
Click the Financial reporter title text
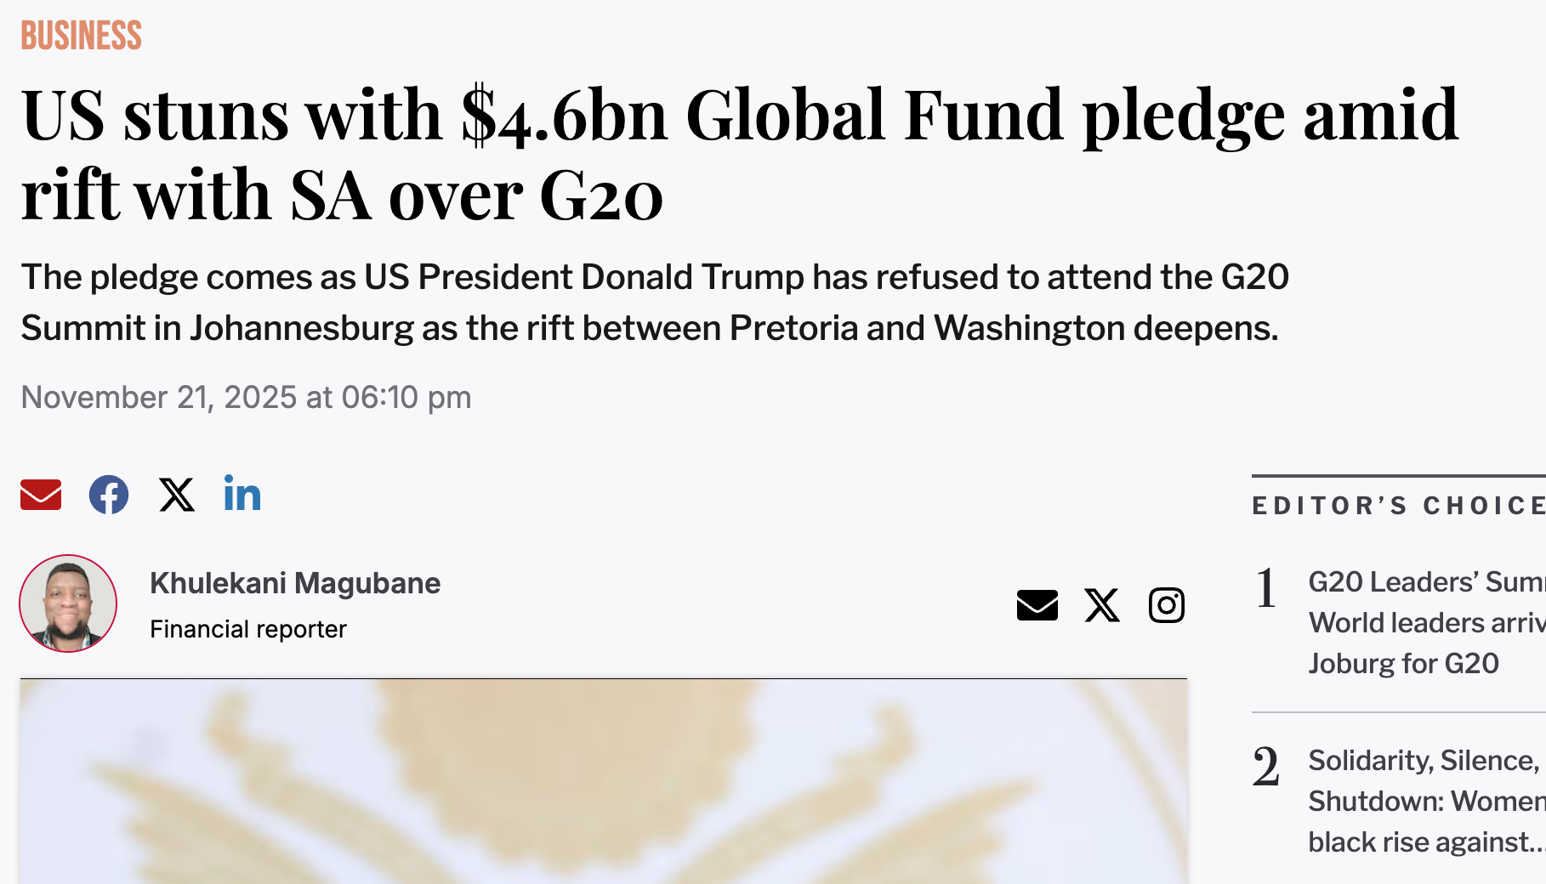tap(248, 629)
